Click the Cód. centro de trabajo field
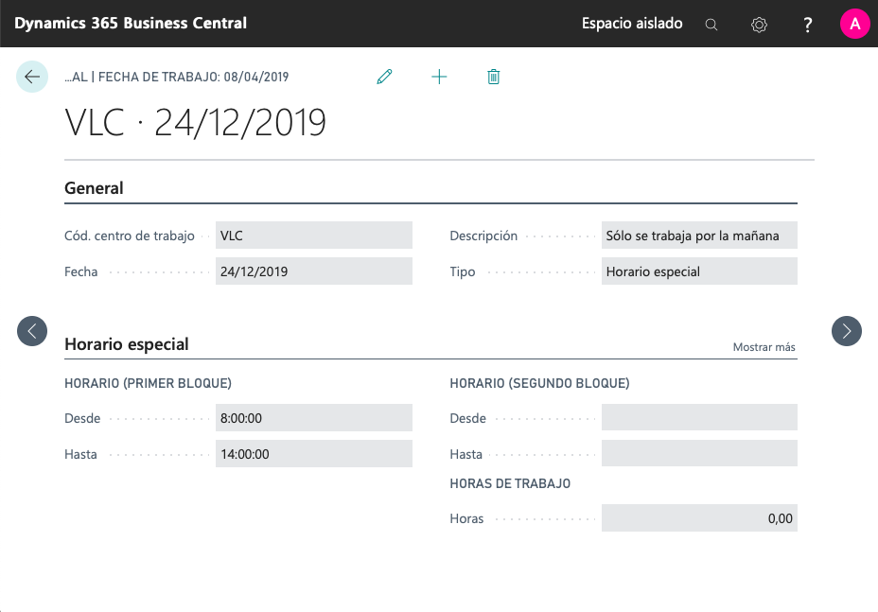Screen dimensions: 878x612 (x=314, y=236)
